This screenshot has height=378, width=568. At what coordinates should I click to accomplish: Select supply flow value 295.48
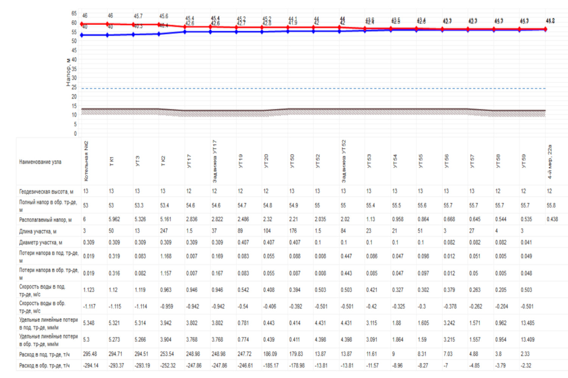tap(90, 354)
